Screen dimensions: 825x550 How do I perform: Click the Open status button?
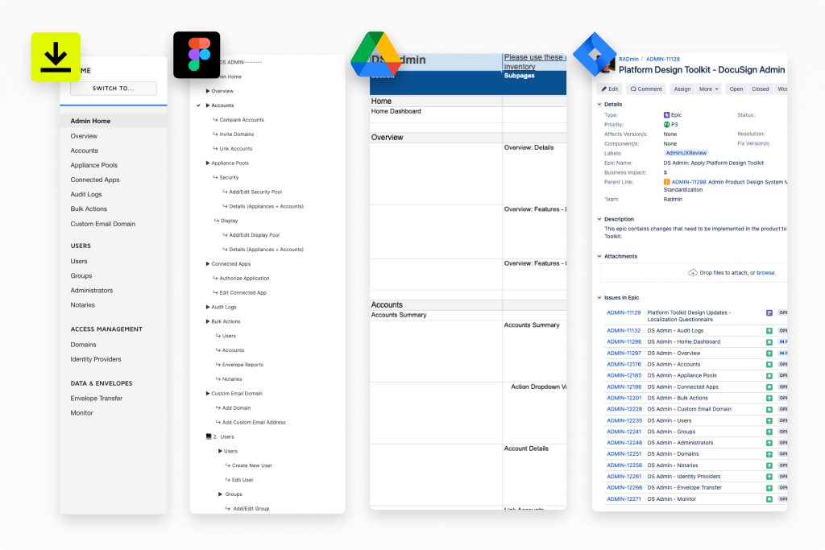click(736, 89)
